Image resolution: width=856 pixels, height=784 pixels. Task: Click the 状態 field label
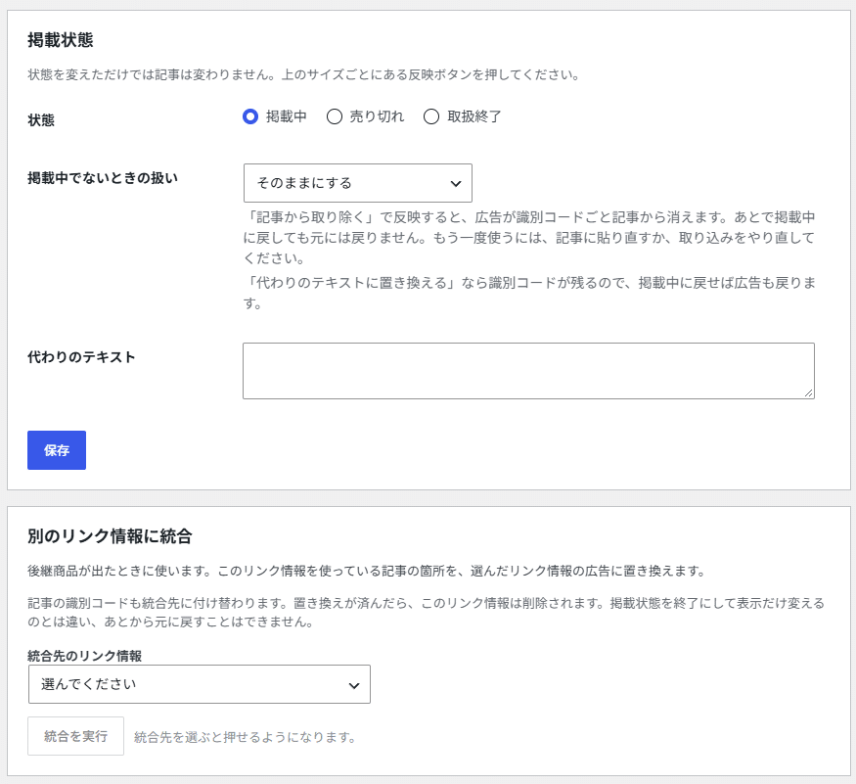tap(41, 120)
